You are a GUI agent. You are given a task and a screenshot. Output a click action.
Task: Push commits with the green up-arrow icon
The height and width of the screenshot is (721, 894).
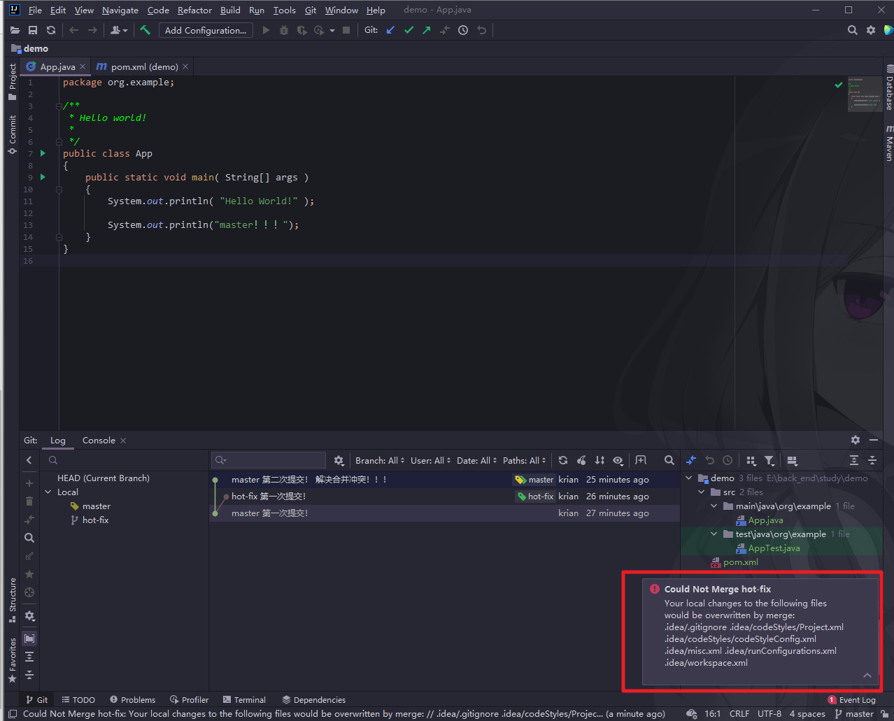[425, 30]
